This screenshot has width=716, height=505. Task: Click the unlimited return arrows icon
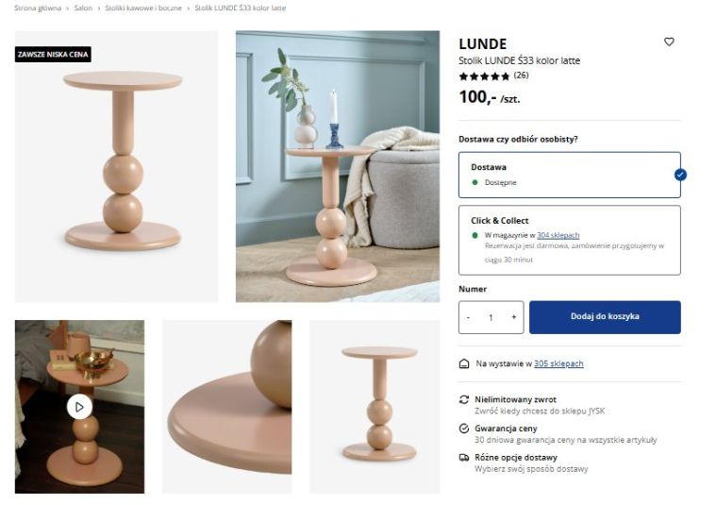(464, 399)
